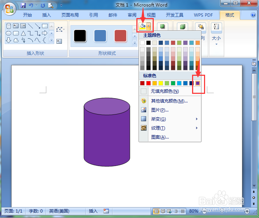Screen dimensions: 259x218
Task: Open the Home tab (开始)
Action: (27, 15)
